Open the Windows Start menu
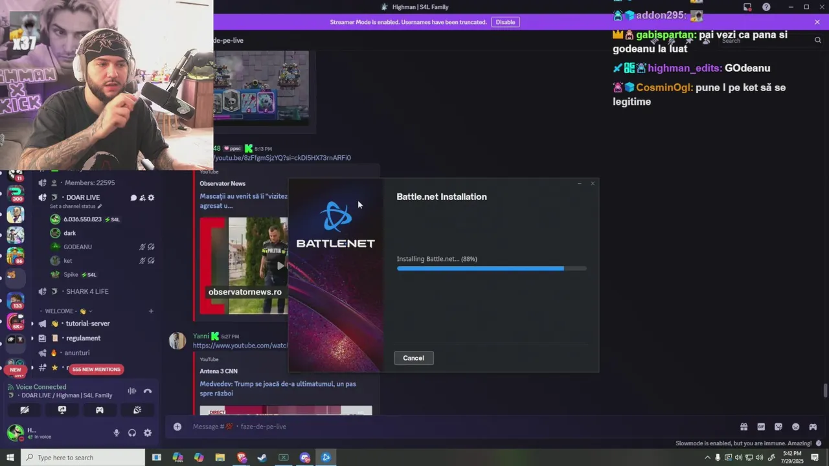 click(10, 458)
